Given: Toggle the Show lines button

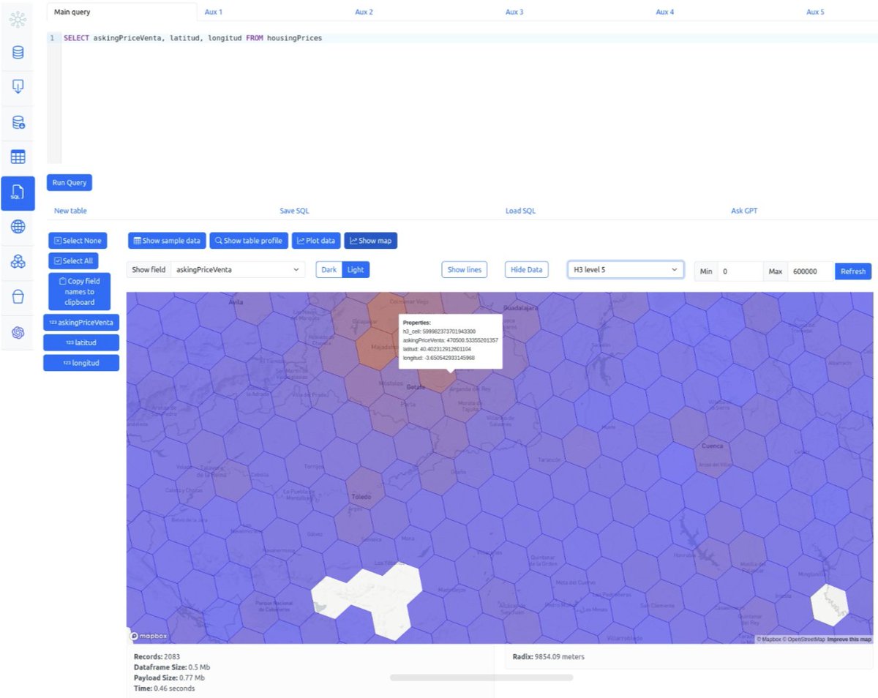Looking at the screenshot, I should click(465, 270).
